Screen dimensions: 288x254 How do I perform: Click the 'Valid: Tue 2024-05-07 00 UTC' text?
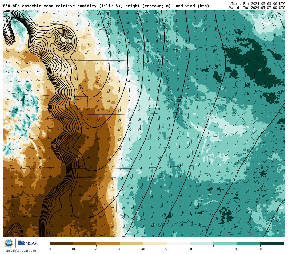(257, 8)
